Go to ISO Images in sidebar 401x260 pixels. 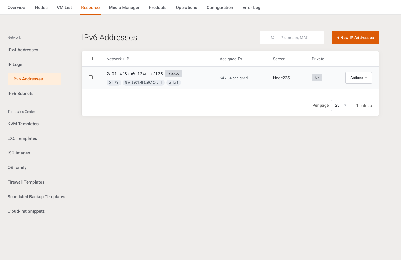point(19,153)
